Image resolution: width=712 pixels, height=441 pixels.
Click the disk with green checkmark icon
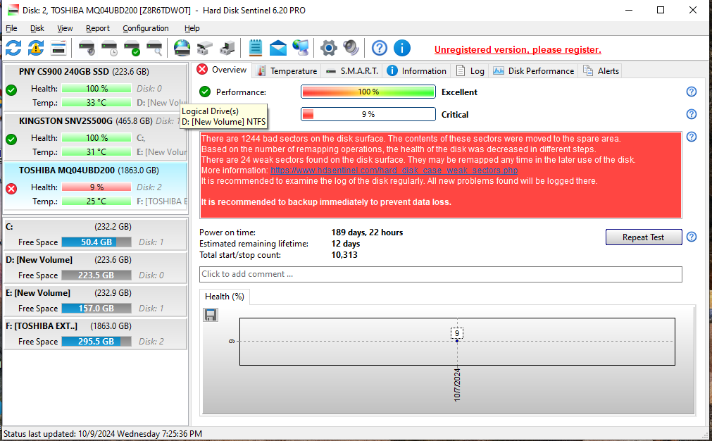click(x=132, y=48)
